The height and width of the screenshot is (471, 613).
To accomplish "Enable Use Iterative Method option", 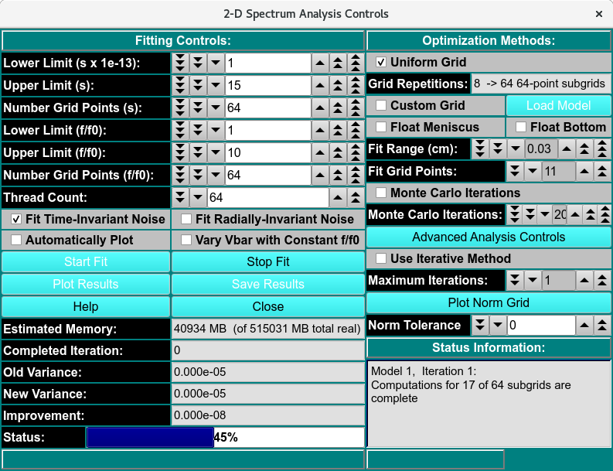I will (x=381, y=258).
